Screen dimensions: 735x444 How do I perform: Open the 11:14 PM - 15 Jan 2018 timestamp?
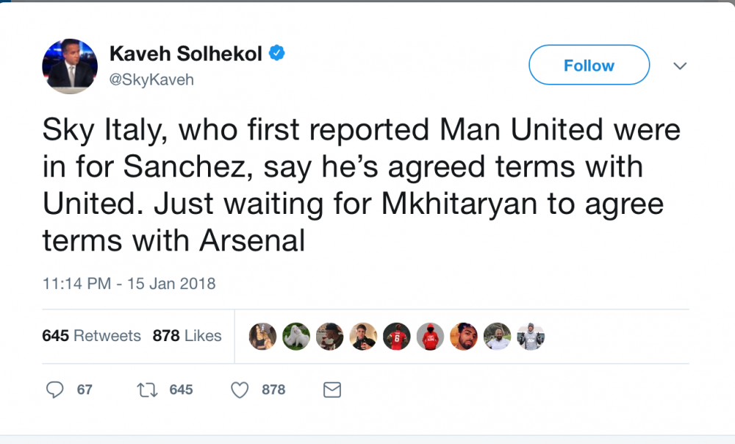(x=129, y=284)
